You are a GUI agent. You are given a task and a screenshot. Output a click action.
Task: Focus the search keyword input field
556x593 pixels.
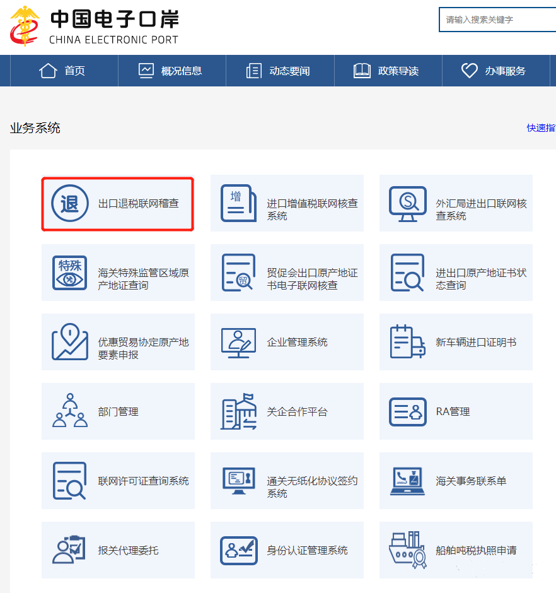click(498, 20)
